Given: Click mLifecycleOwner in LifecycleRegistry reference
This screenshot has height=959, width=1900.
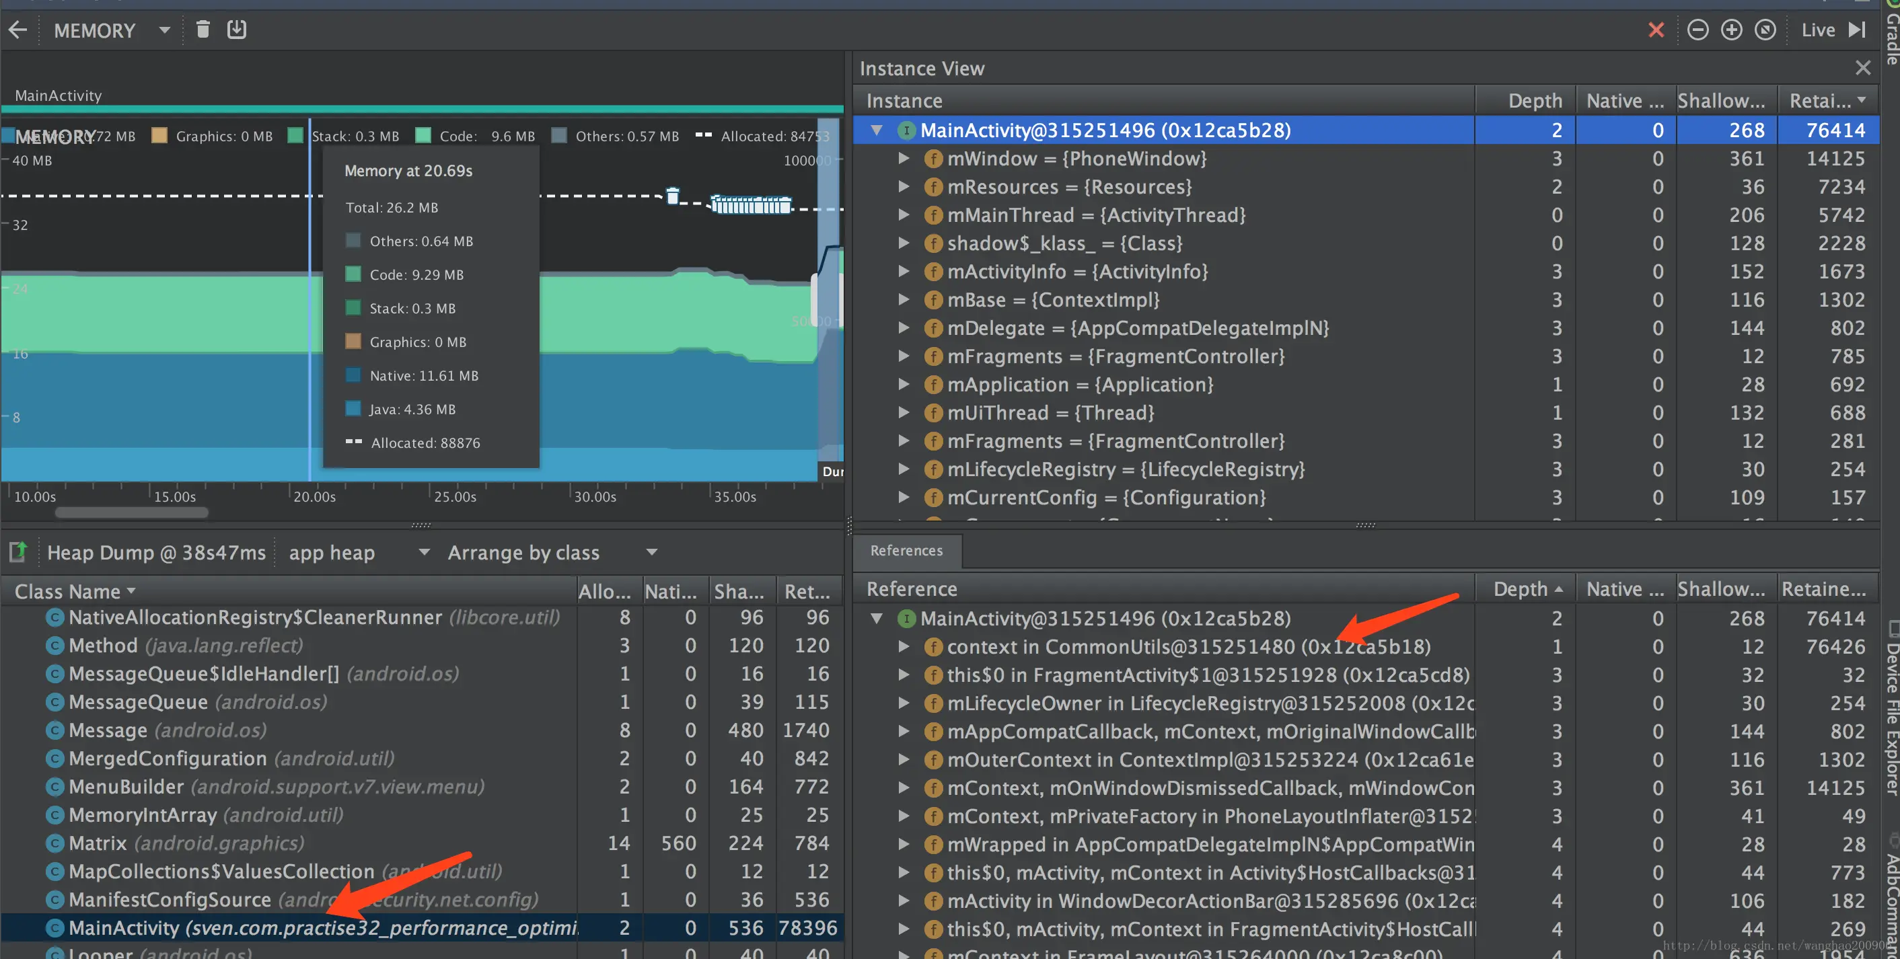Looking at the screenshot, I should click(x=1366, y=703).
